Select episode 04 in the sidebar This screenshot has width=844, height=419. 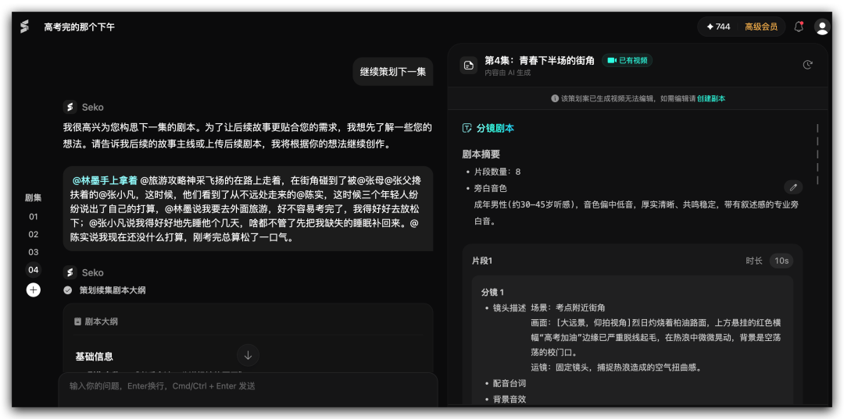pos(34,270)
